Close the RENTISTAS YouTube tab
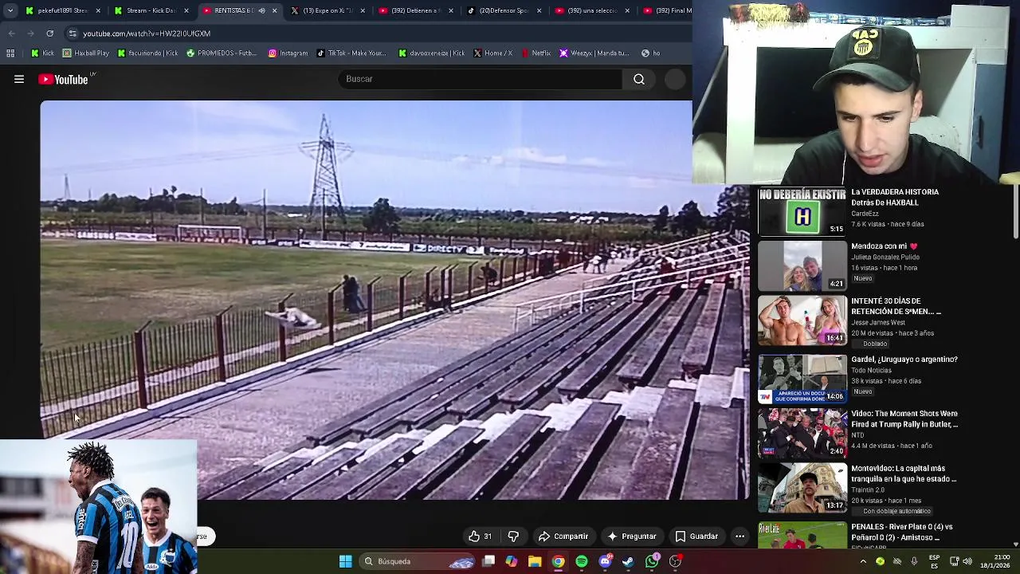This screenshot has height=574, width=1020. [x=275, y=11]
